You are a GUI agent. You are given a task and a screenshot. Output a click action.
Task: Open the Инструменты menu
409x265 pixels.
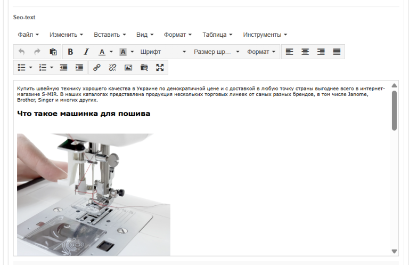[x=265, y=35]
